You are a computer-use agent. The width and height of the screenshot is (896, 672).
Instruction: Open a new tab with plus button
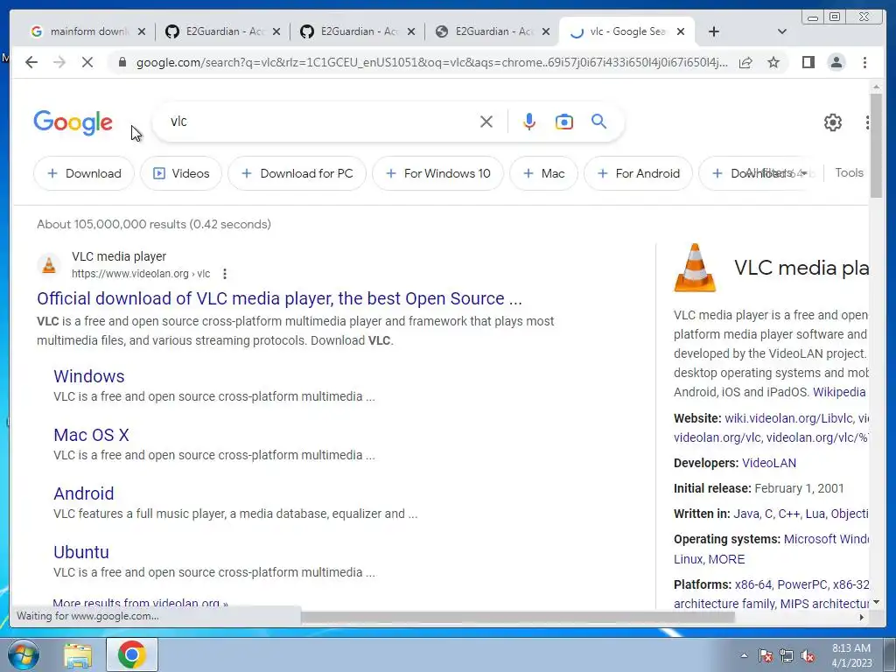[x=713, y=31]
